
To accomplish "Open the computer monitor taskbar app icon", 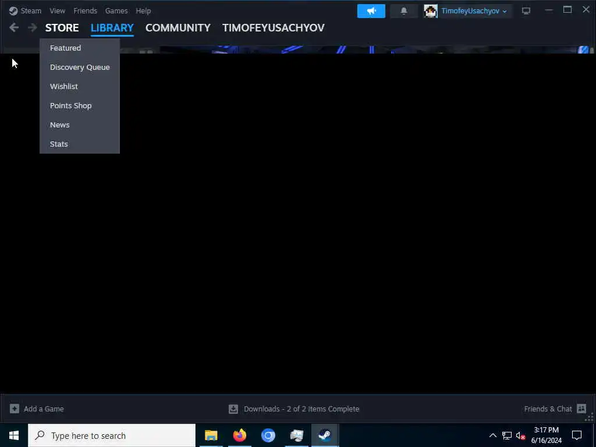I will click(x=296, y=435).
